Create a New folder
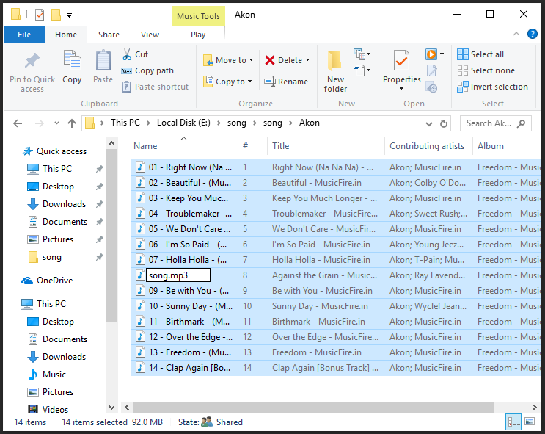Screen dimensions: 545x434 pos(335,71)
